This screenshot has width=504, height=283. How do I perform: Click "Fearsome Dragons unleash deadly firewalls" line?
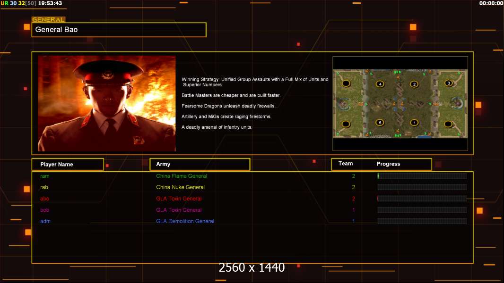click(228, 106)
